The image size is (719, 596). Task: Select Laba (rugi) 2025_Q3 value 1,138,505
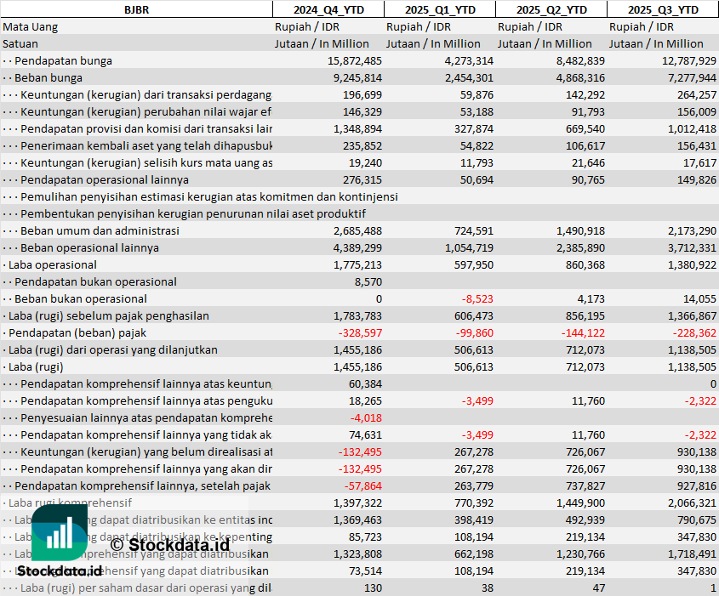pos(692,366)
